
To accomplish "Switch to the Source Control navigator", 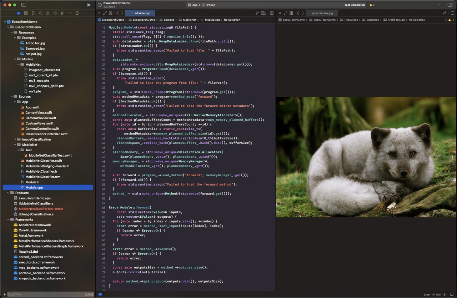I will point(26,13).
